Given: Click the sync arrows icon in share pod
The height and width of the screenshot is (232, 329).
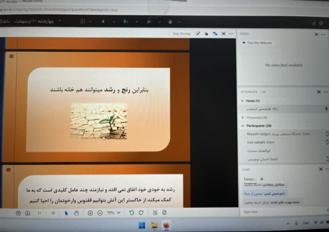Looking at the screenshot, I should pos(215,34).
